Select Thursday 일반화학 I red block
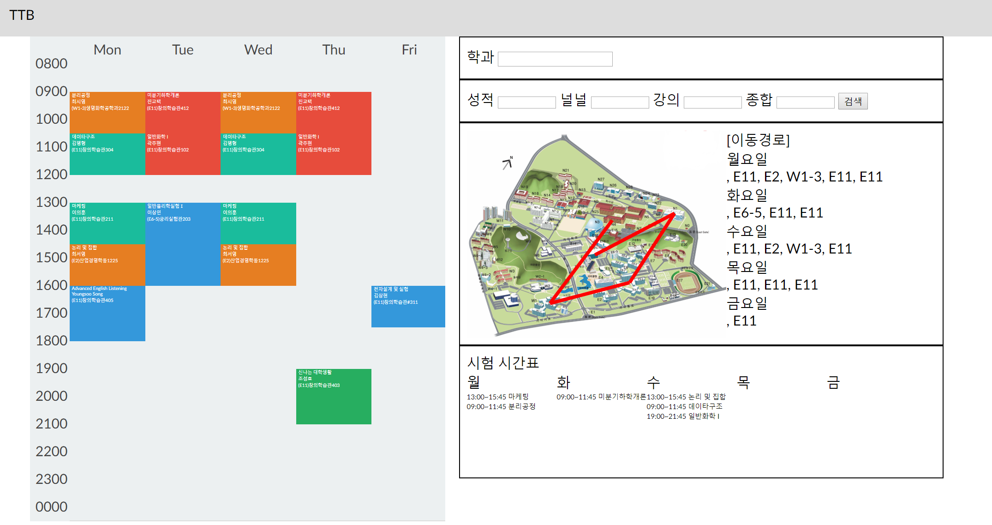Screen dimensions: 992x525 334,155
